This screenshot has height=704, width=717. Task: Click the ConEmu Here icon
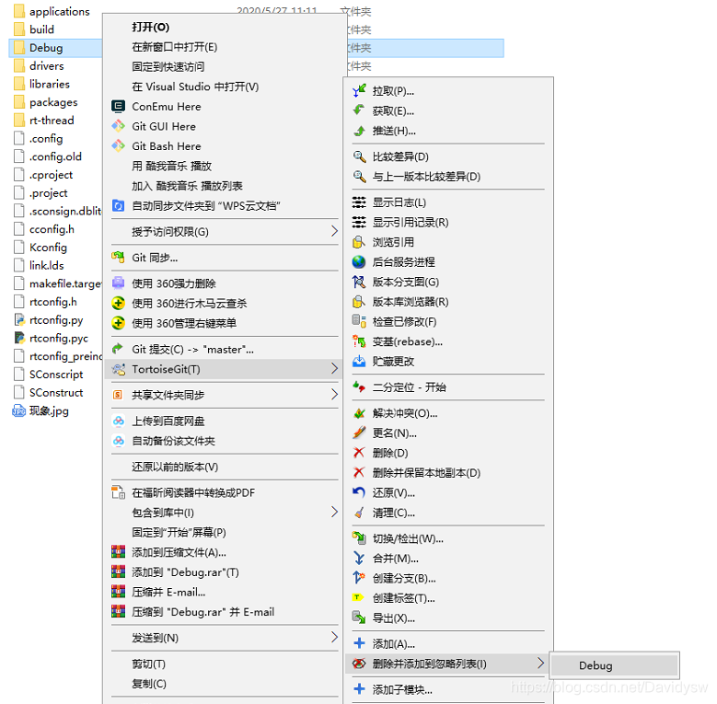click(119, 107)
